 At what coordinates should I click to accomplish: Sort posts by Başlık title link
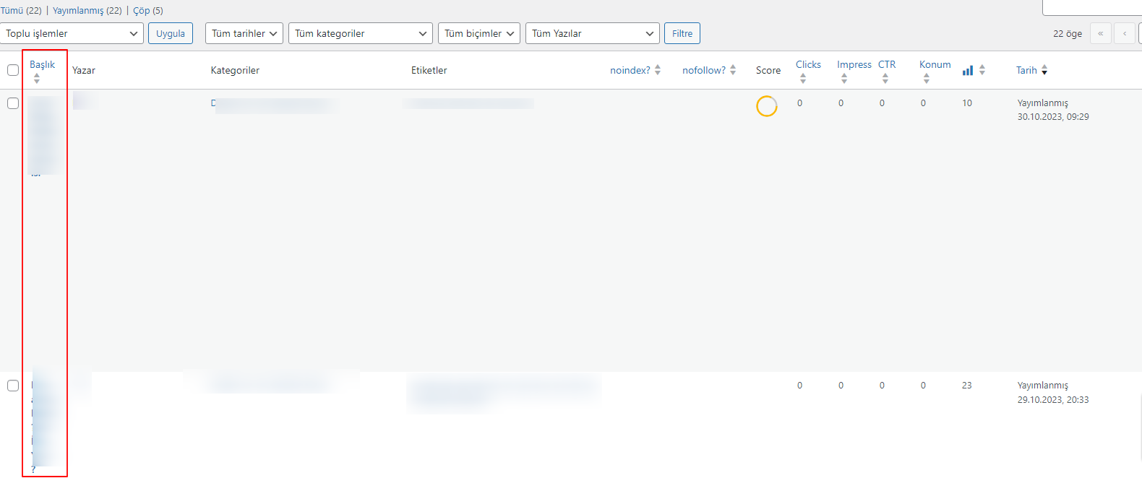click(42, 64)
